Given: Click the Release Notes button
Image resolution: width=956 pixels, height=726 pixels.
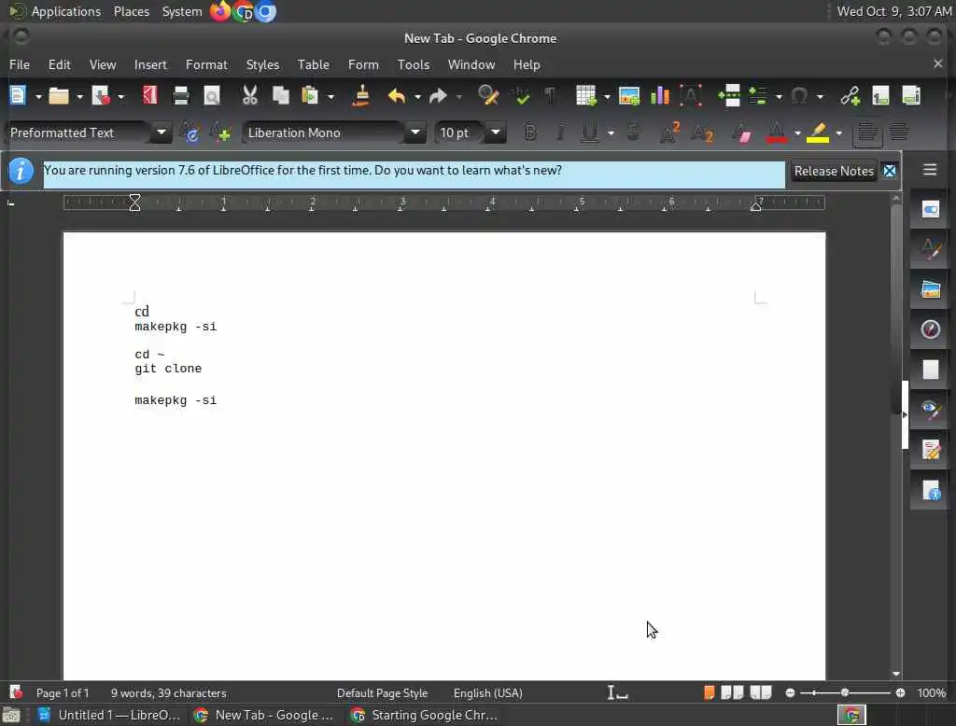Looking at the screenshot, I should coord(834,172).
